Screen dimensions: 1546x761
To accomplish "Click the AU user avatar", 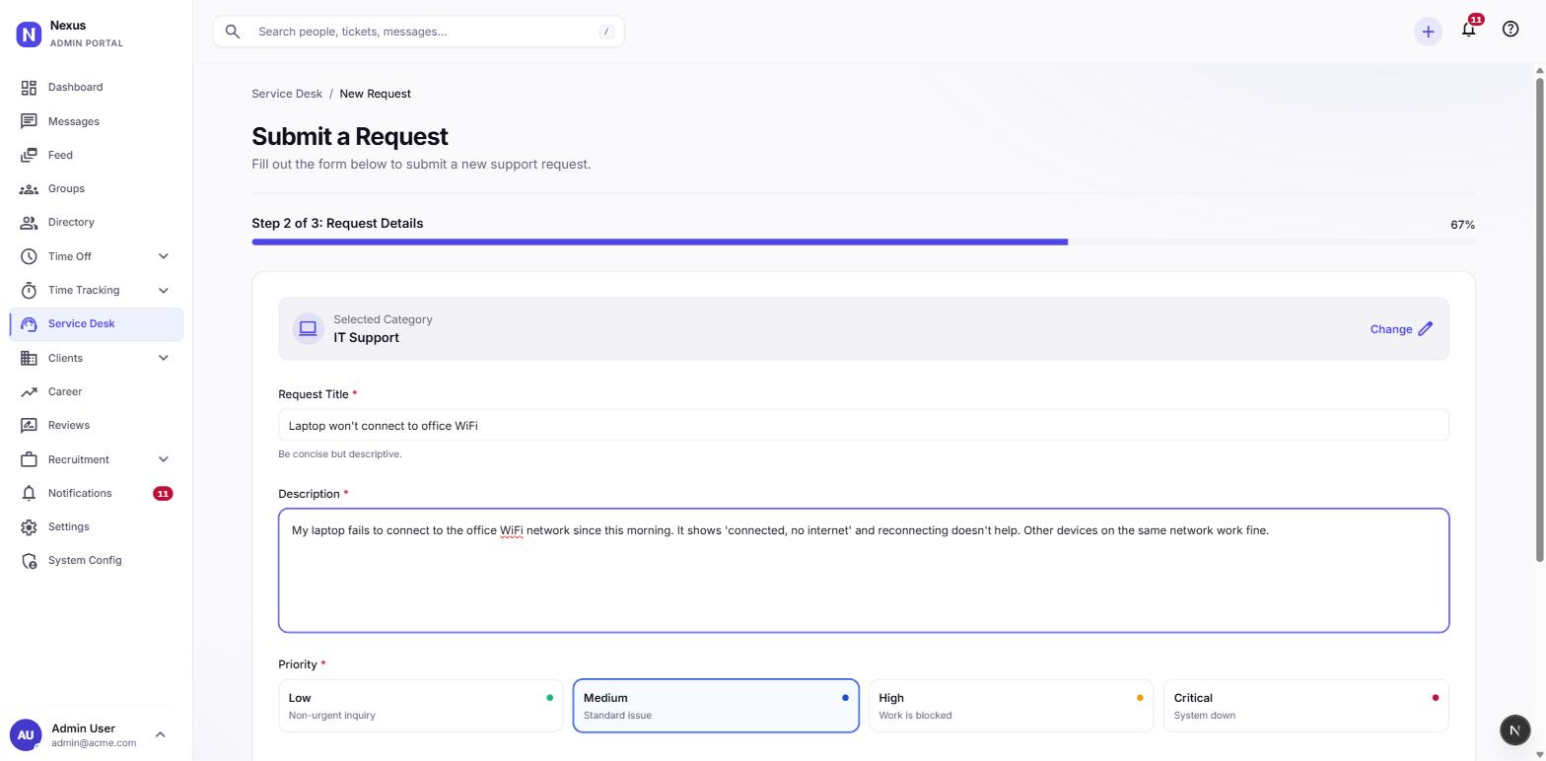I will click(x=26, y=735).
